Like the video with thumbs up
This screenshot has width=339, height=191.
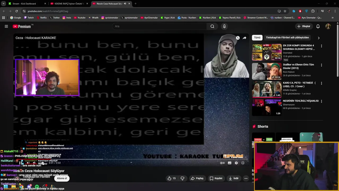point(172,178)
